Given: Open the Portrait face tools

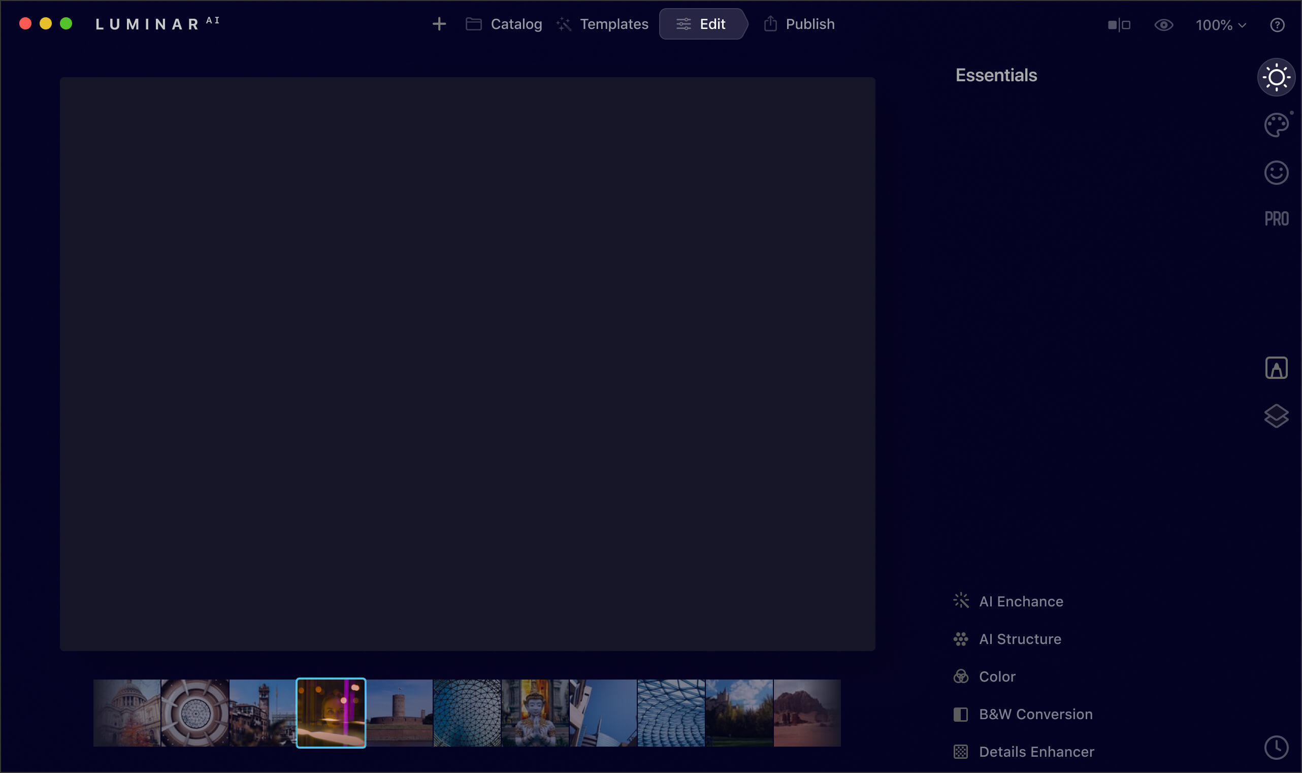Looking at the screenshot, I should click(1277, 172).
